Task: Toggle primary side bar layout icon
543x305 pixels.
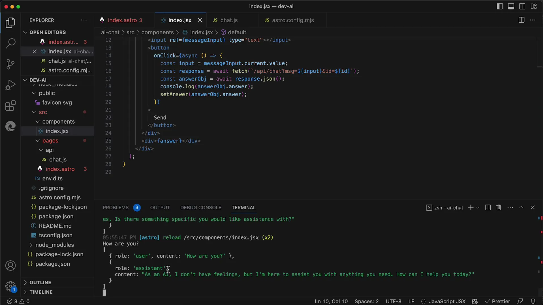Action: click(500, 6)
